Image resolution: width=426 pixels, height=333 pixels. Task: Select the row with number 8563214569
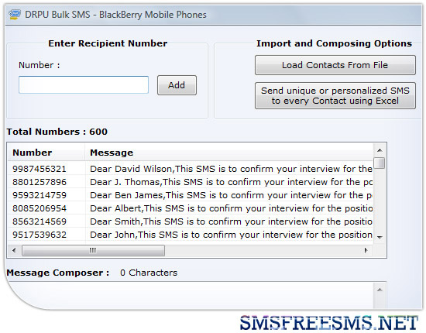191,221
